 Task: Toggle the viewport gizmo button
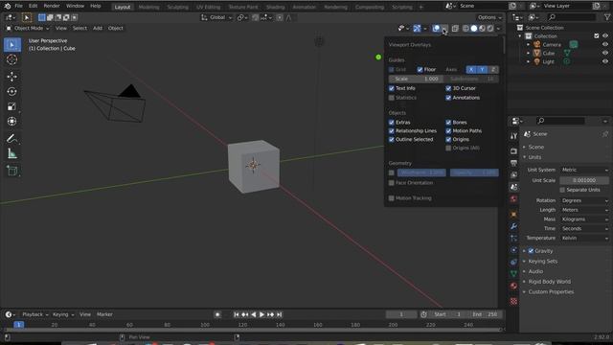tap(418, 28)
